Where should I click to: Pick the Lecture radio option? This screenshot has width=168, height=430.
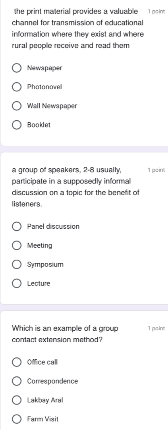click(17, 283)
